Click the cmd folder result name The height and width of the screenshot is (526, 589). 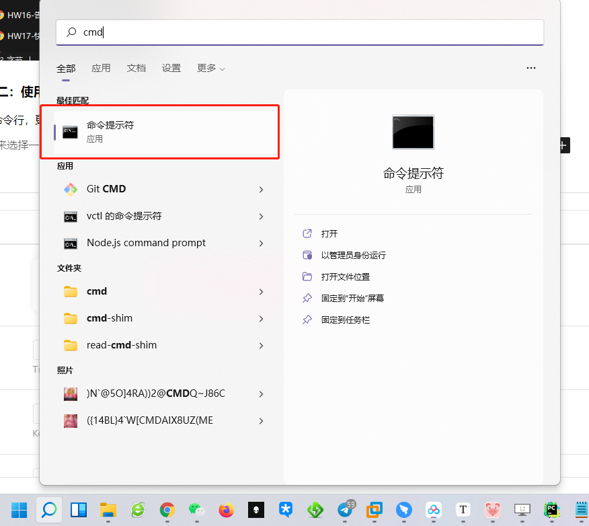97,291
